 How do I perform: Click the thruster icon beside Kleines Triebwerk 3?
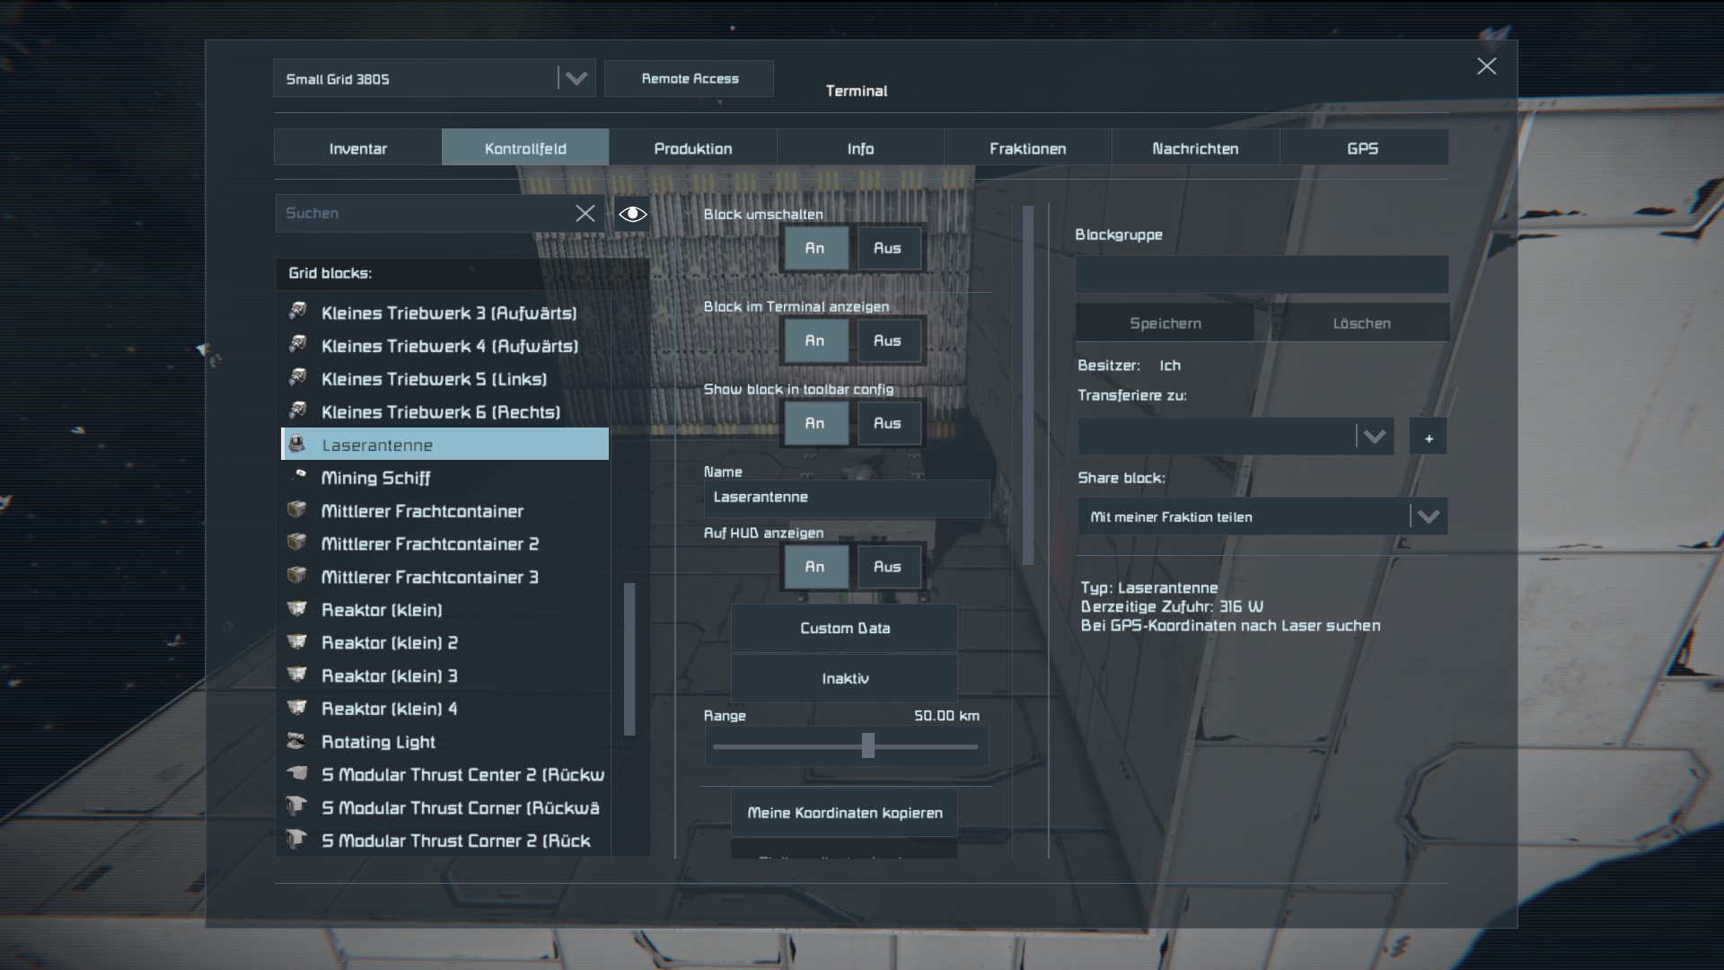coord(297,312)
